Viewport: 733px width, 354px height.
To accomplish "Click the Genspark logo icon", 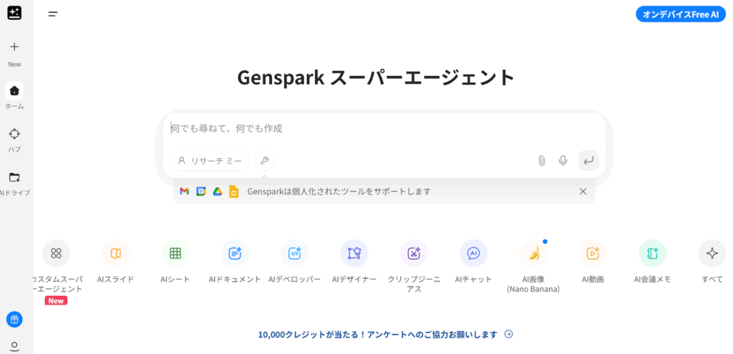I will point(14,13).
